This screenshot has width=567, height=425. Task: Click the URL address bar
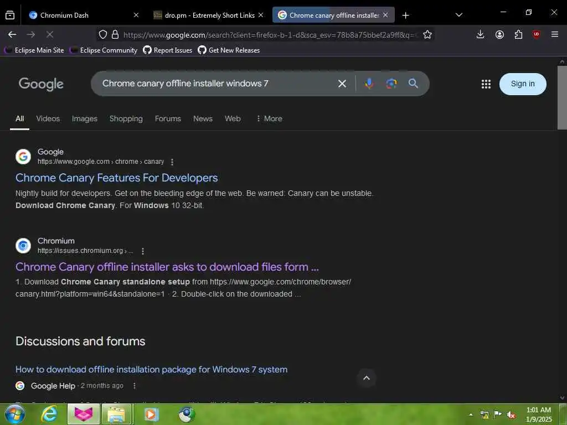tap(270, 35)
